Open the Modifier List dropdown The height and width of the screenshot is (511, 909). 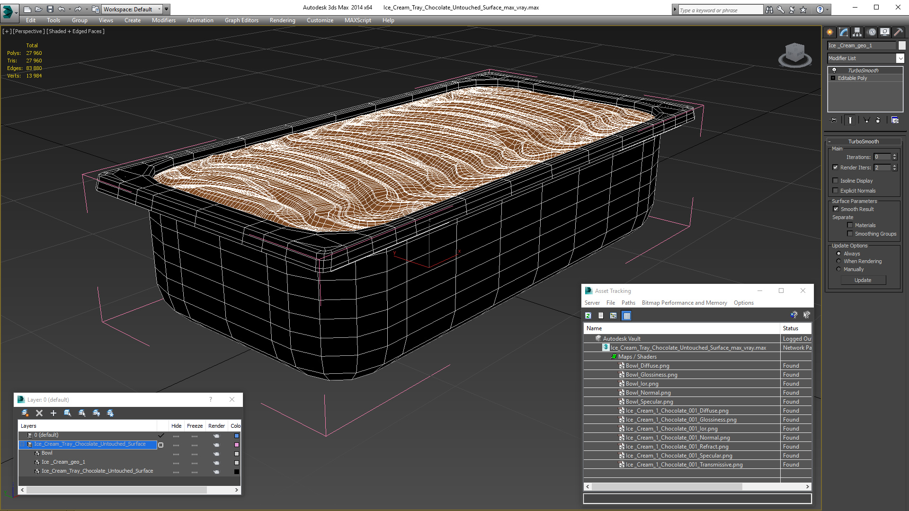pos(900,58)
